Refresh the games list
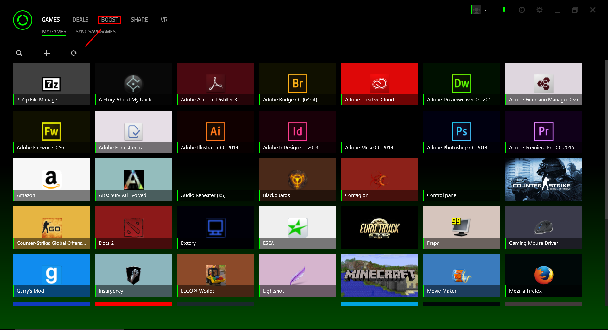 [74, 53]
